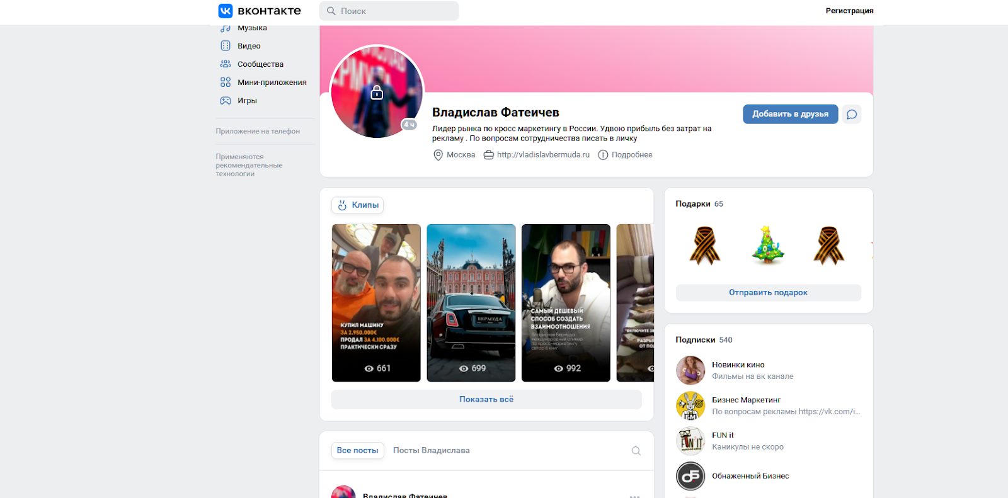Click the Отправить подарок button
The image size is (1008, 498).
point(768,293)
